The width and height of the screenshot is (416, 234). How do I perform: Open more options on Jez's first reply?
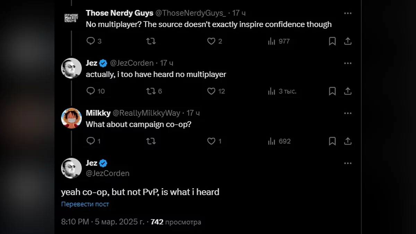pos(348,63)
